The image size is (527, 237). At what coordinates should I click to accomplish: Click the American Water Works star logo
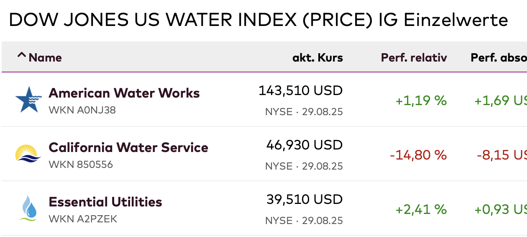[28, 100]
